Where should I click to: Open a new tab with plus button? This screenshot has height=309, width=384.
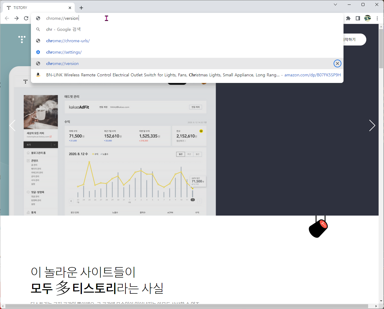coord(81,8)
